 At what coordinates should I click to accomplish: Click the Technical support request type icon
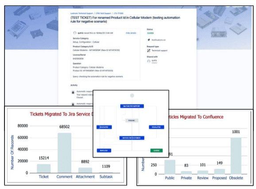(x=149, y=50)
